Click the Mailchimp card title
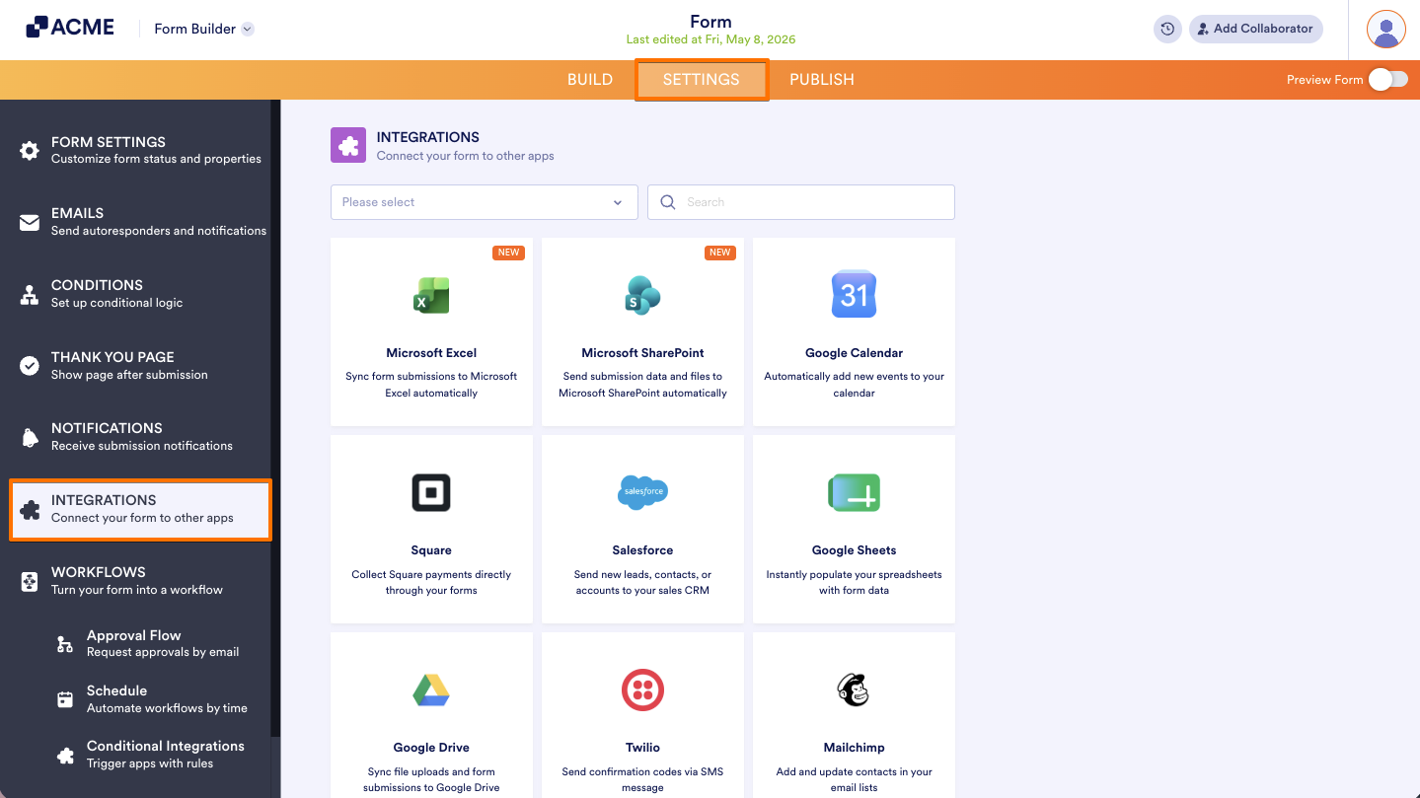The width and height of the screenshot is (1420, 798). (x=854, y=748)
